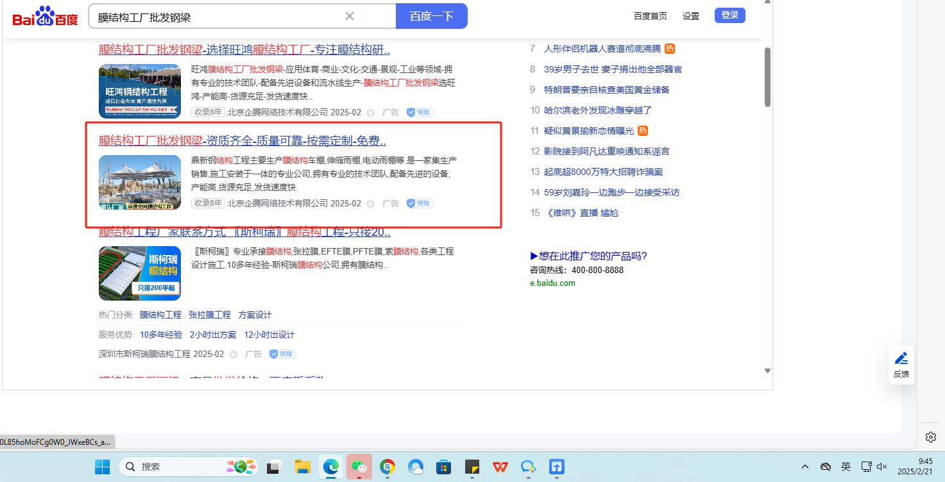Screen dimensions: 945x482
Task: Click the Baidu logo
Action: coord(45,17)
